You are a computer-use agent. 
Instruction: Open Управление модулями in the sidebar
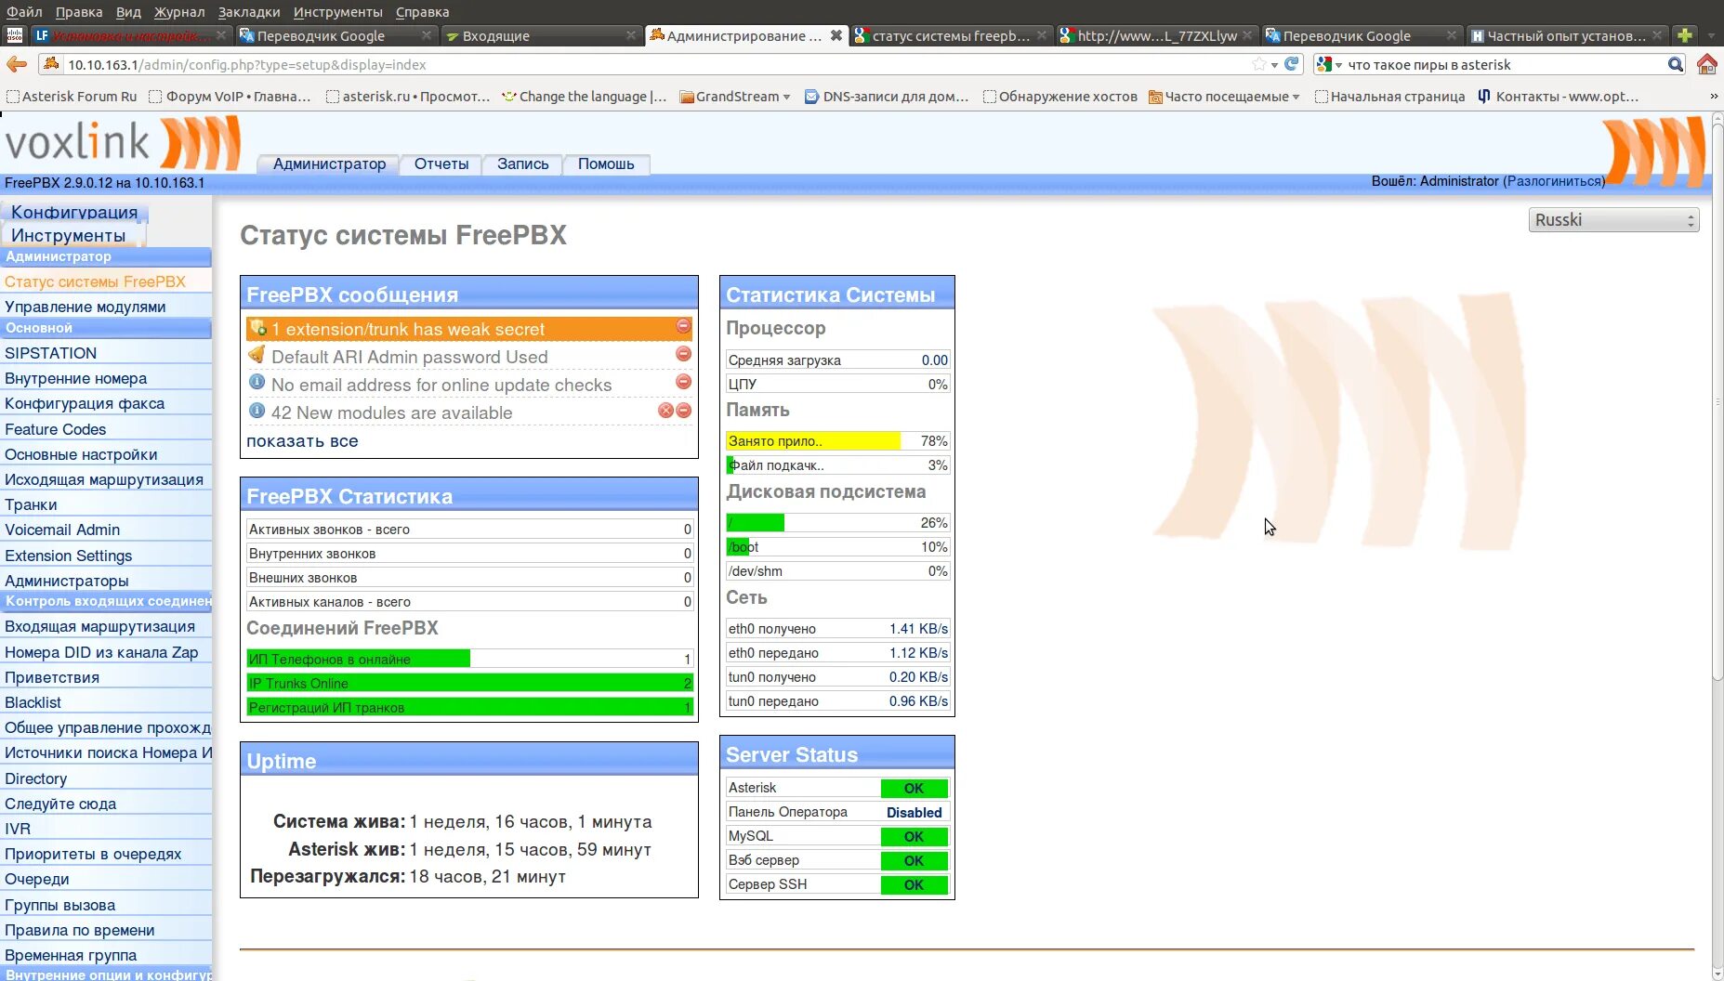pyautogui.click(x=86, y=307)
